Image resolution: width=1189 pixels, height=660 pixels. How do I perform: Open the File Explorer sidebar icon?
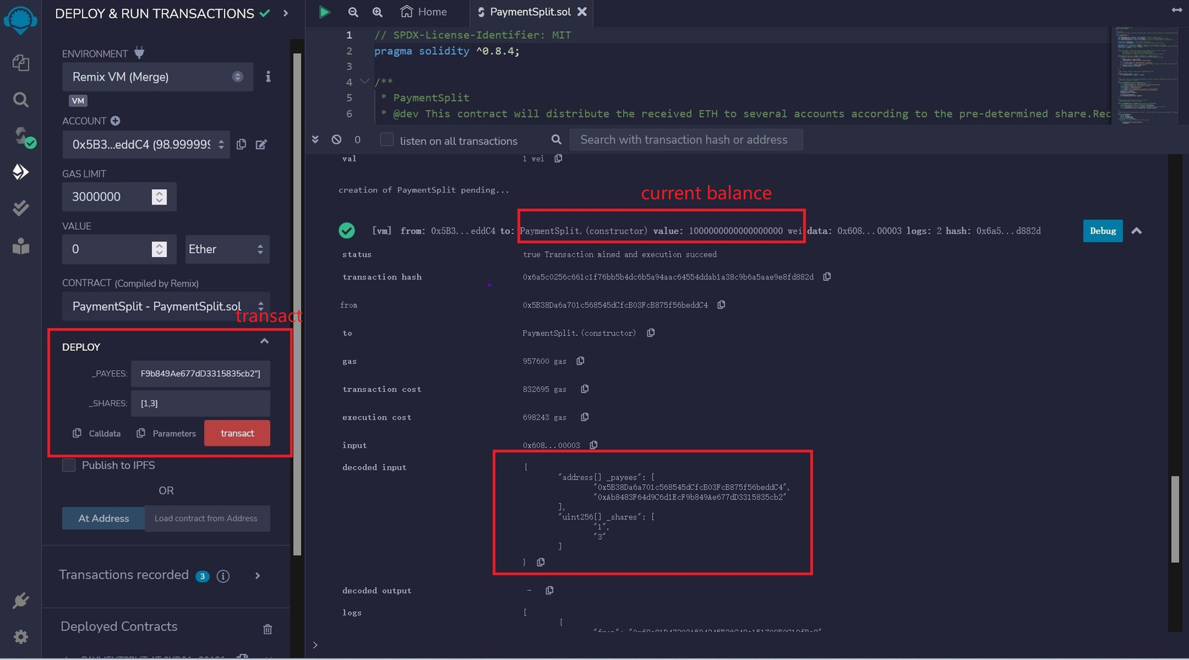click(x=21, y=63)
